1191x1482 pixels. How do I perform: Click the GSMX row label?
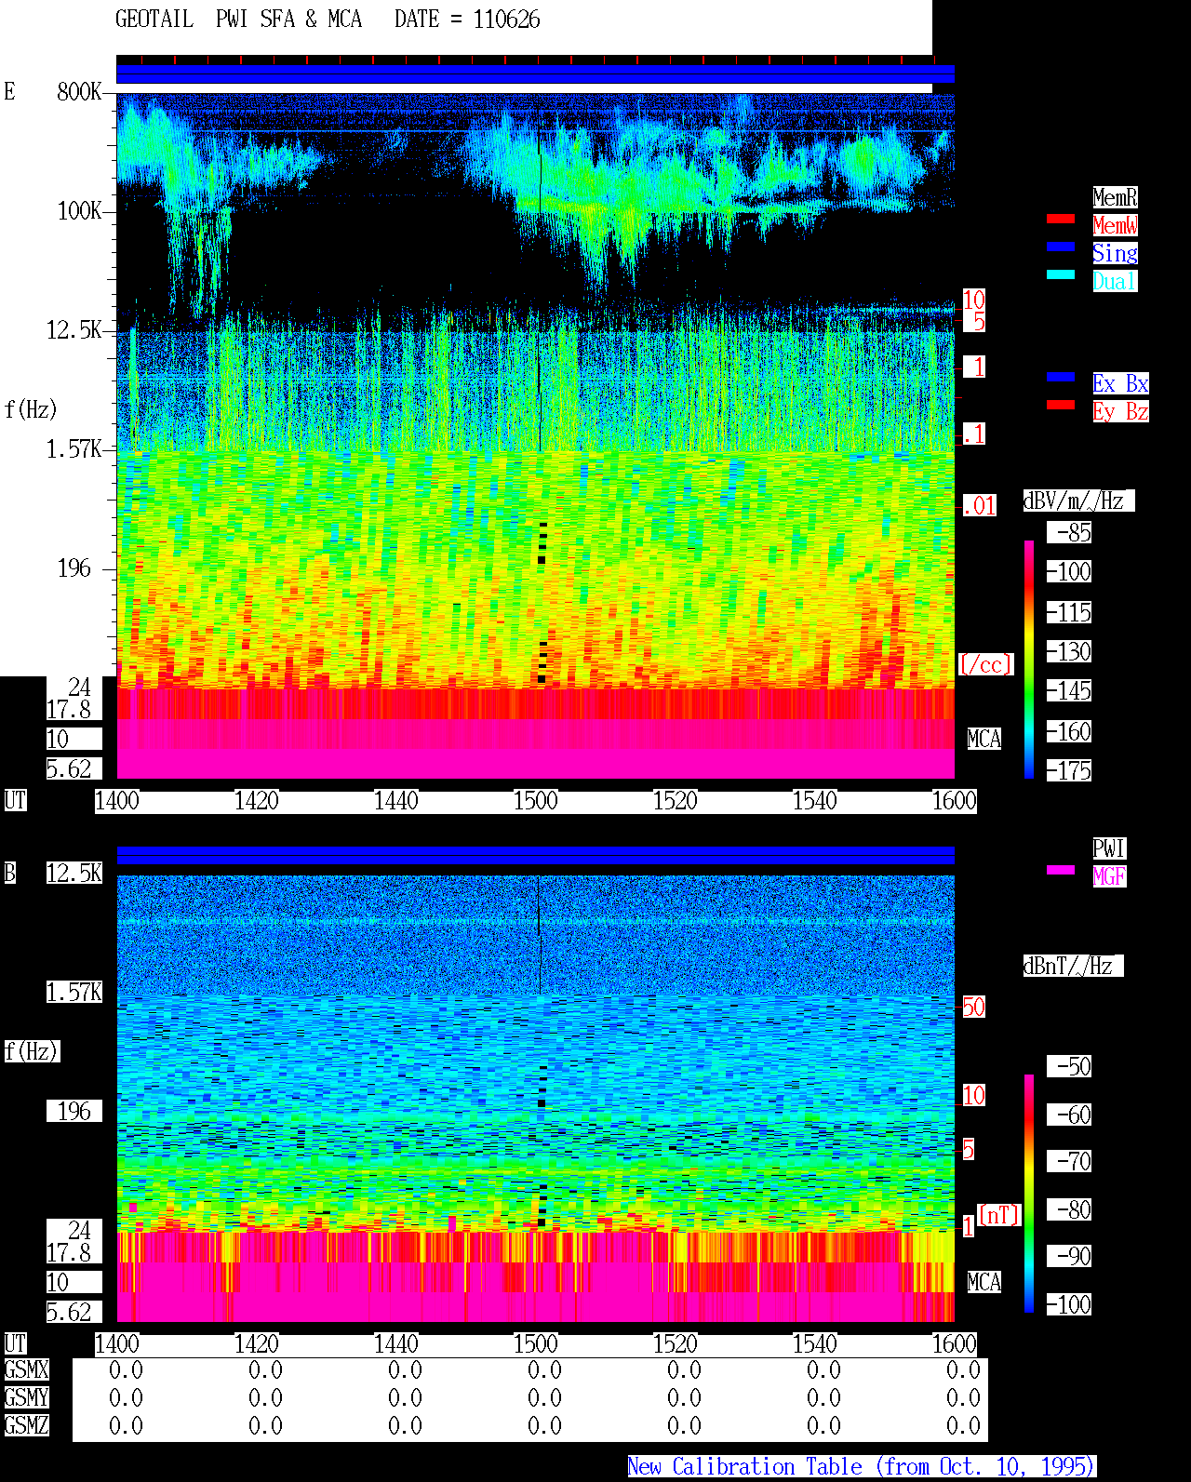click(x=26, y=1369)
